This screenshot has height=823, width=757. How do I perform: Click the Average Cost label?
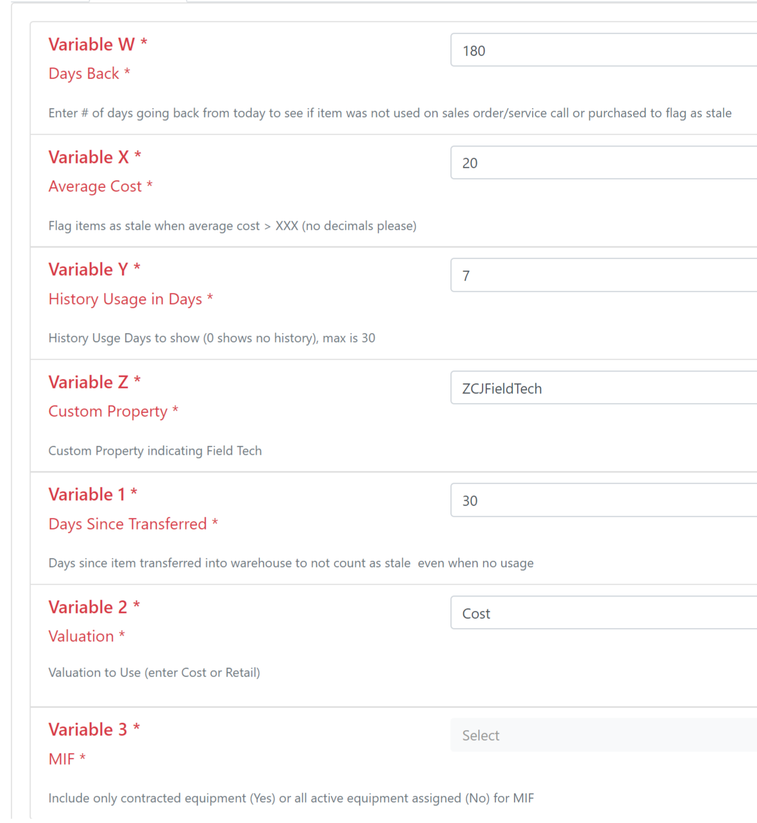coord(100,187)
